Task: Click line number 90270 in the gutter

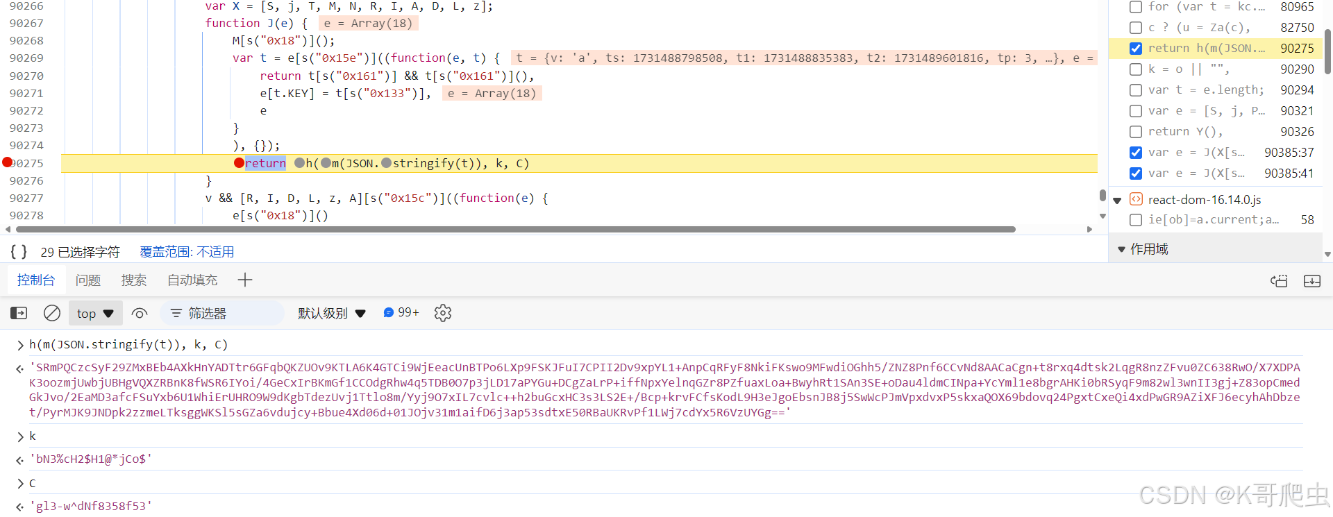Action: 26,76
